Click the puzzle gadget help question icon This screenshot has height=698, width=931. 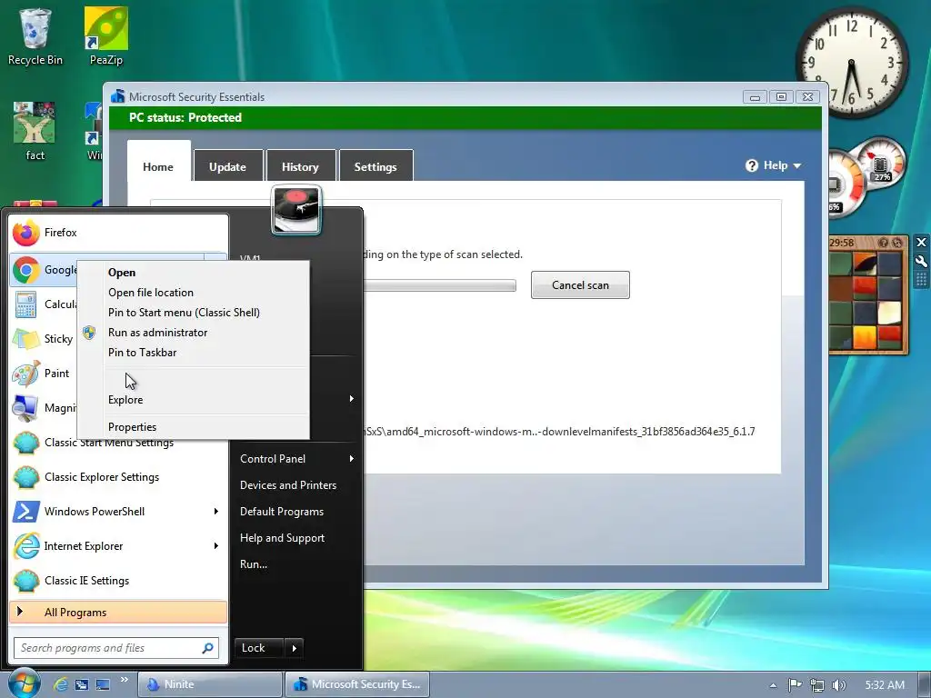883,243
